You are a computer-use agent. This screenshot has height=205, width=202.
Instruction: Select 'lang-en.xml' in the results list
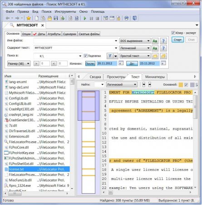(37, 82)
